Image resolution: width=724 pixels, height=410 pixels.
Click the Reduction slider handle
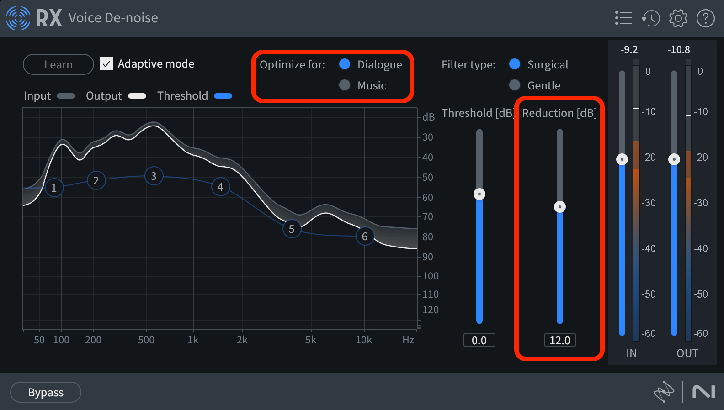(560, 207)
